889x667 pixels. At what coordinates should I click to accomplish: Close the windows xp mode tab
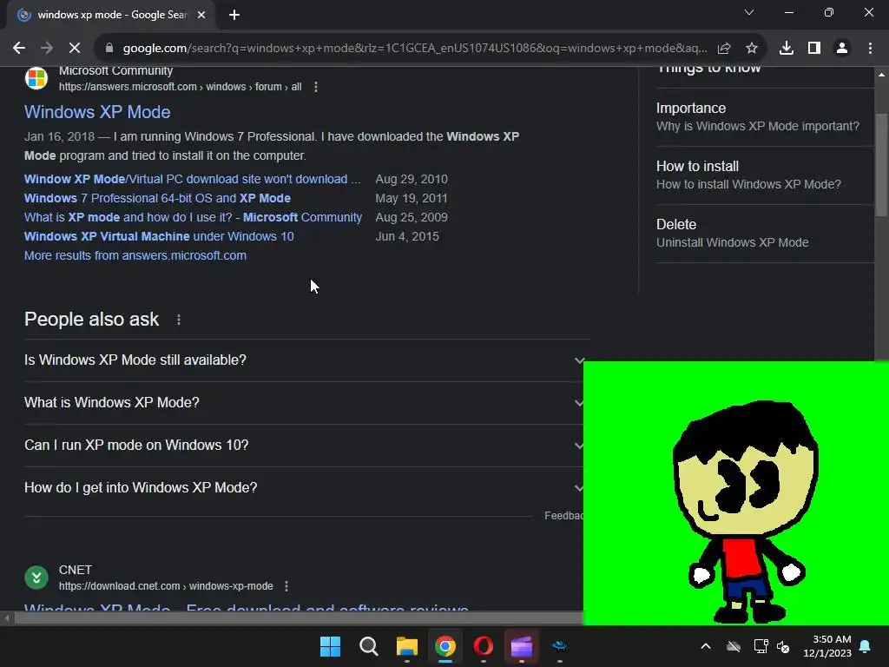201,15
